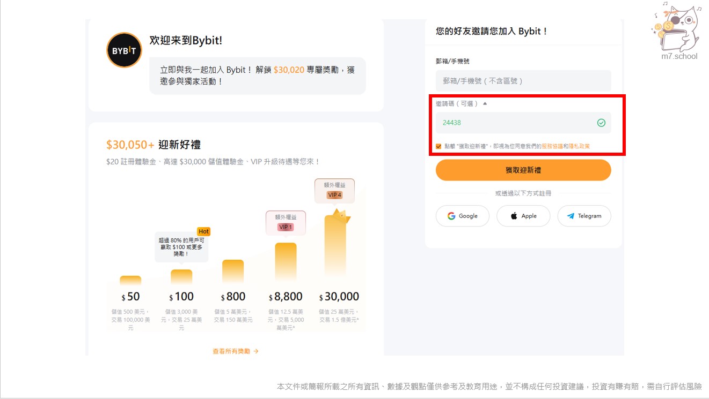Click the $50 reward amount
The width and height of the screenshot is (709, 399).
pos(130,297)
